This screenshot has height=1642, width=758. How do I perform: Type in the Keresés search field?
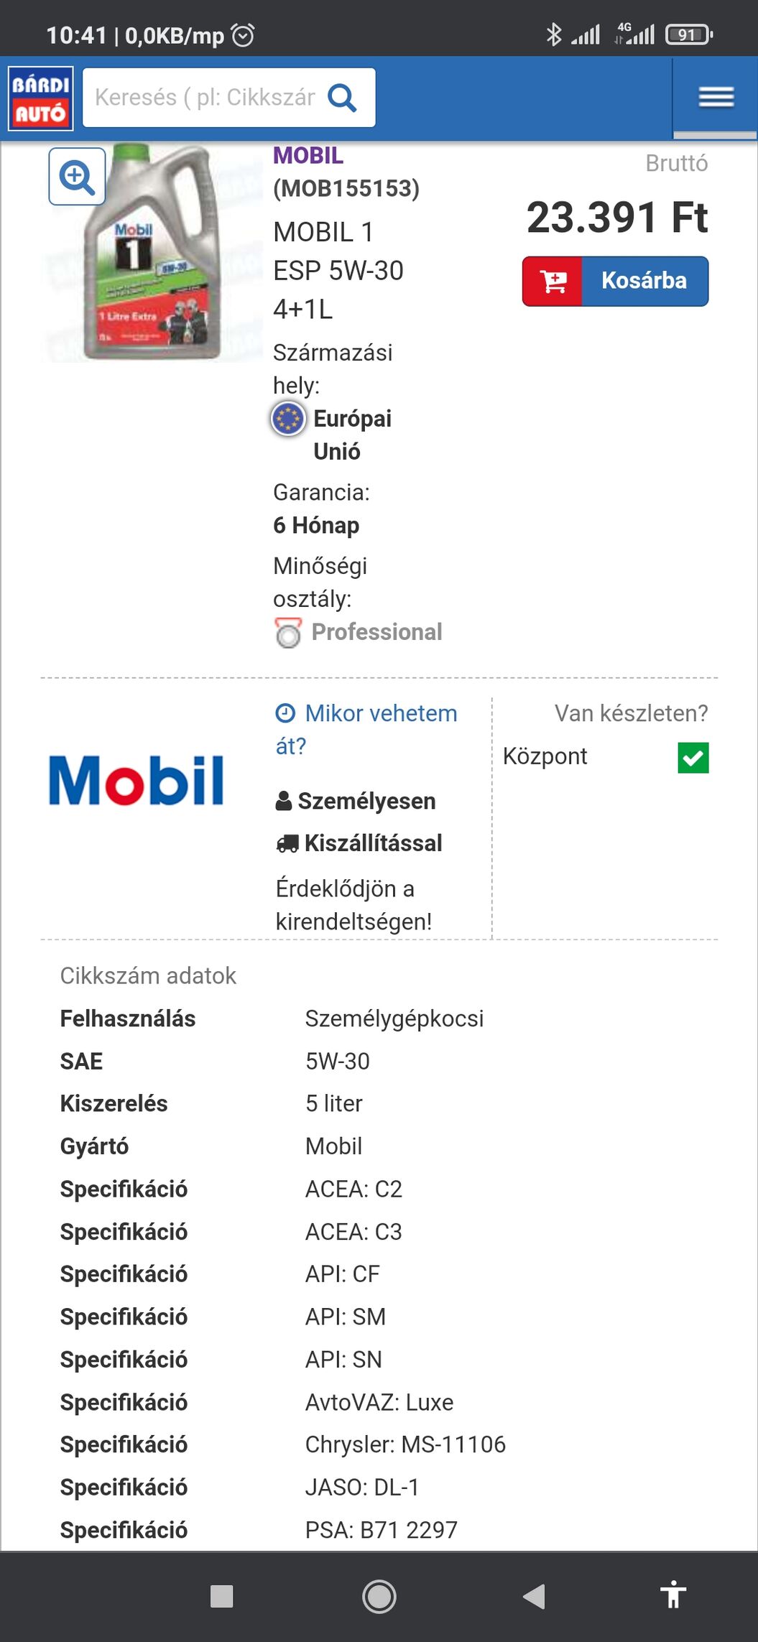(205, 98)
